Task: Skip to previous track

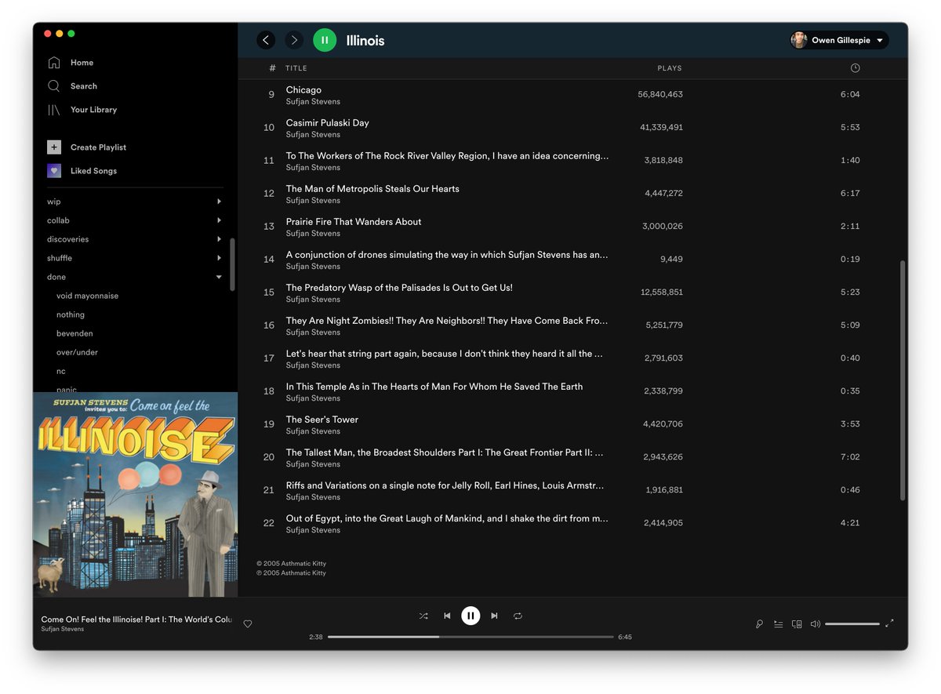Action: (x=447, y=616)
